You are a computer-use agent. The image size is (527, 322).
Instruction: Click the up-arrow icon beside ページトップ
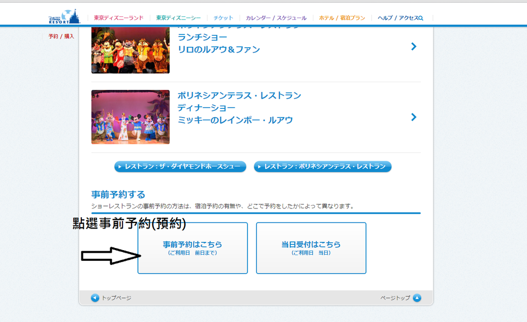(417, 298)
